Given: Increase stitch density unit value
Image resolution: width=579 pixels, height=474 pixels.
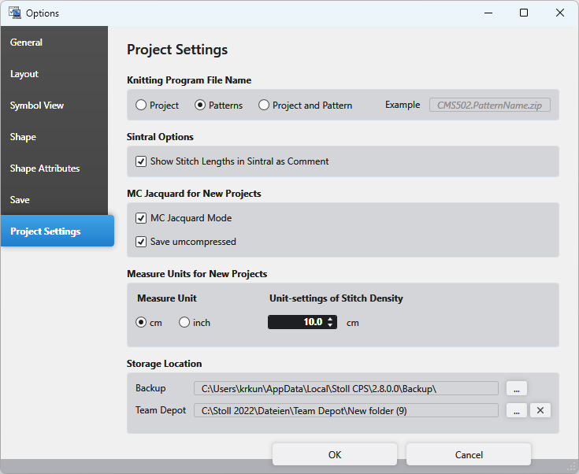Looking at the screenshot, I should tap(331, 319).
